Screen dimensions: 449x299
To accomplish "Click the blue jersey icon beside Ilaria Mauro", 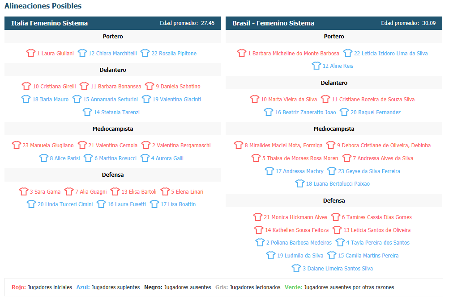I will click(26, 99).
